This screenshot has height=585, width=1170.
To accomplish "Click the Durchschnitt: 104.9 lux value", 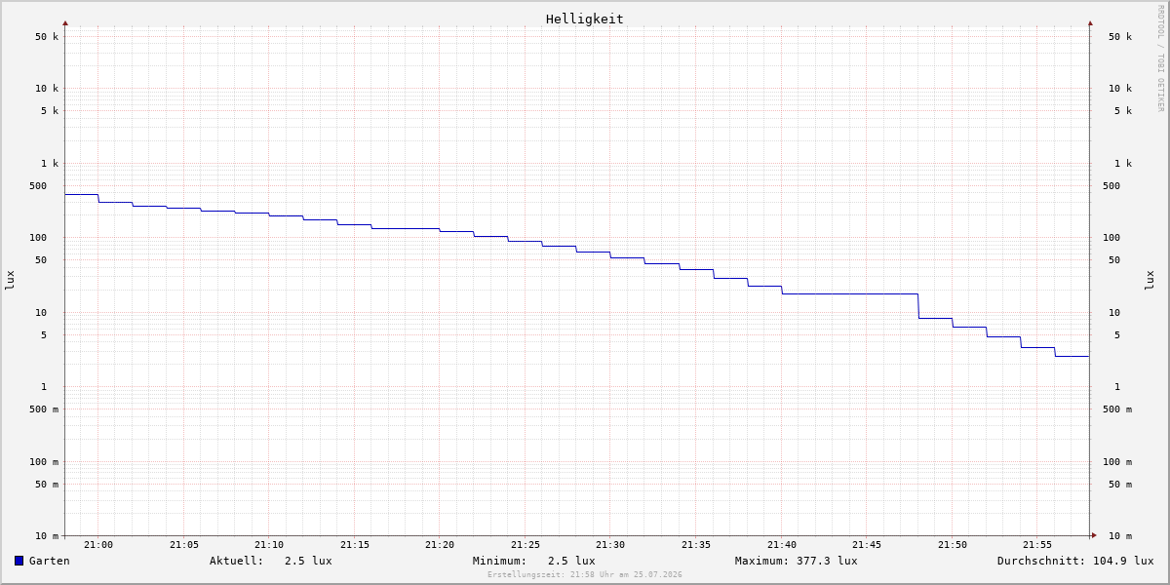I will click(1075, 561).
